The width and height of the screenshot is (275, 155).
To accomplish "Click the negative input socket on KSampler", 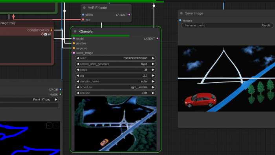I will [x=74, y=48].
